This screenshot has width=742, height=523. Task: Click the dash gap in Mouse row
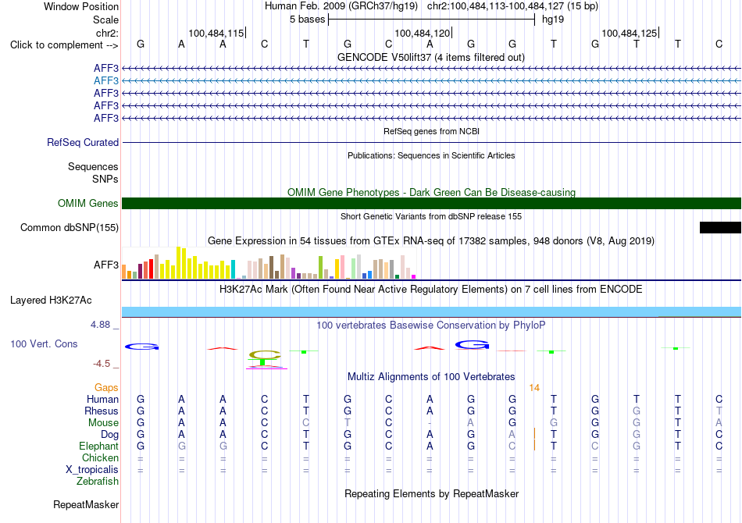[x=430, y=423]
